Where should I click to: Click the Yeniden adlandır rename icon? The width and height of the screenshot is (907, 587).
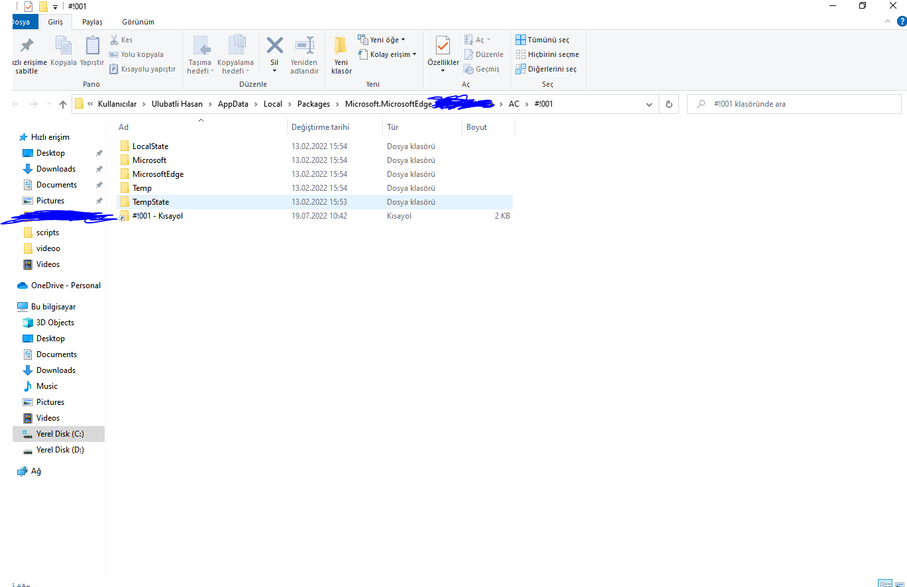(305, 45)
